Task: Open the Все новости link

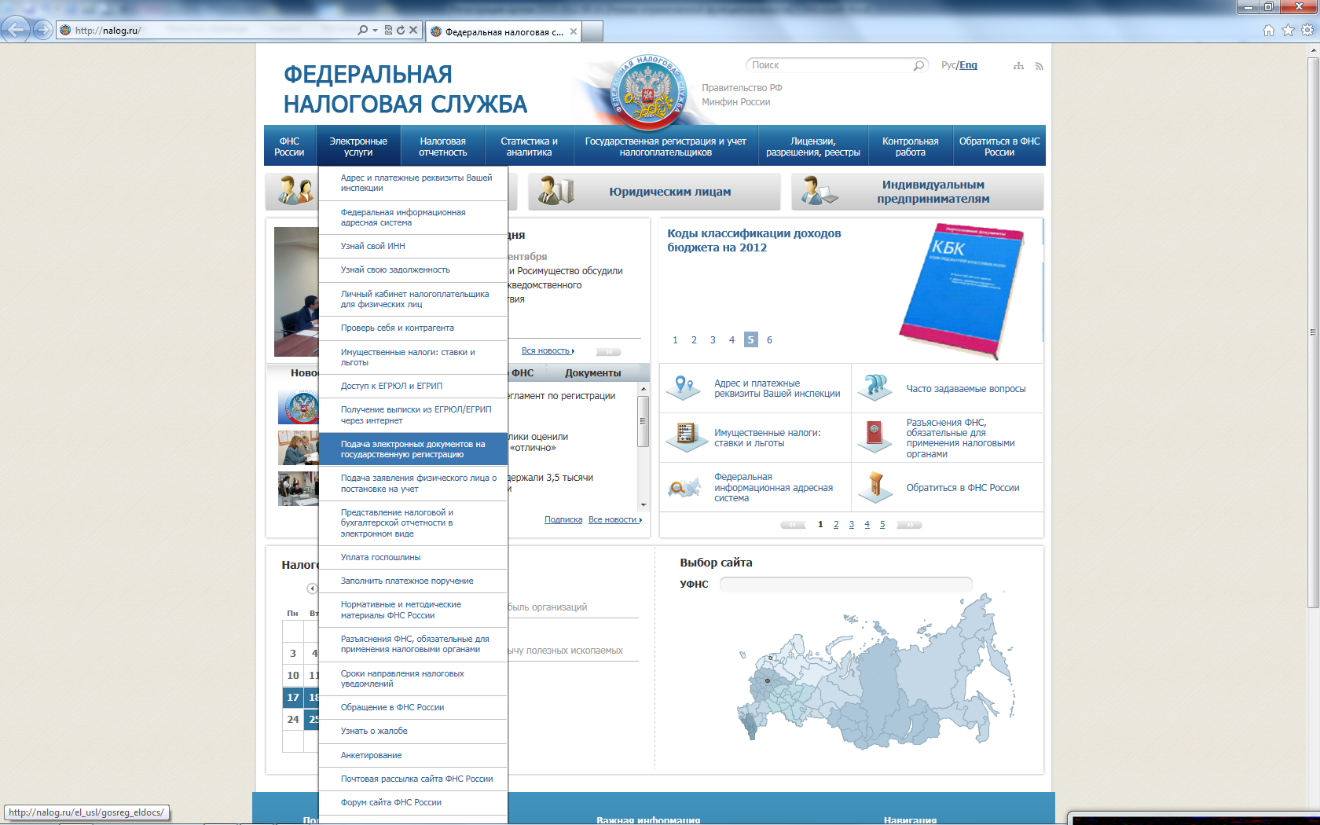Action: pyautogui.click(x=614, y=519)
